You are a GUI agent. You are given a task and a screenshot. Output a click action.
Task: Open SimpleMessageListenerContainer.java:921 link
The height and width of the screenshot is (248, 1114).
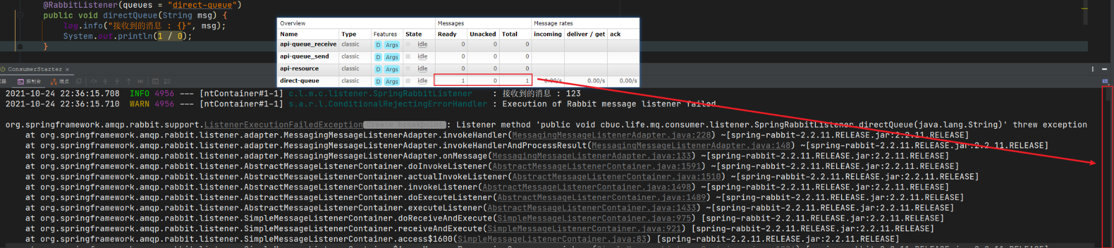pos(584,229)
